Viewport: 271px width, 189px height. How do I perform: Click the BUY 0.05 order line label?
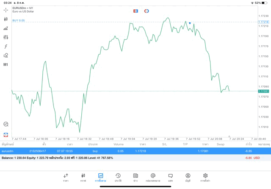[x=19, y=20]
